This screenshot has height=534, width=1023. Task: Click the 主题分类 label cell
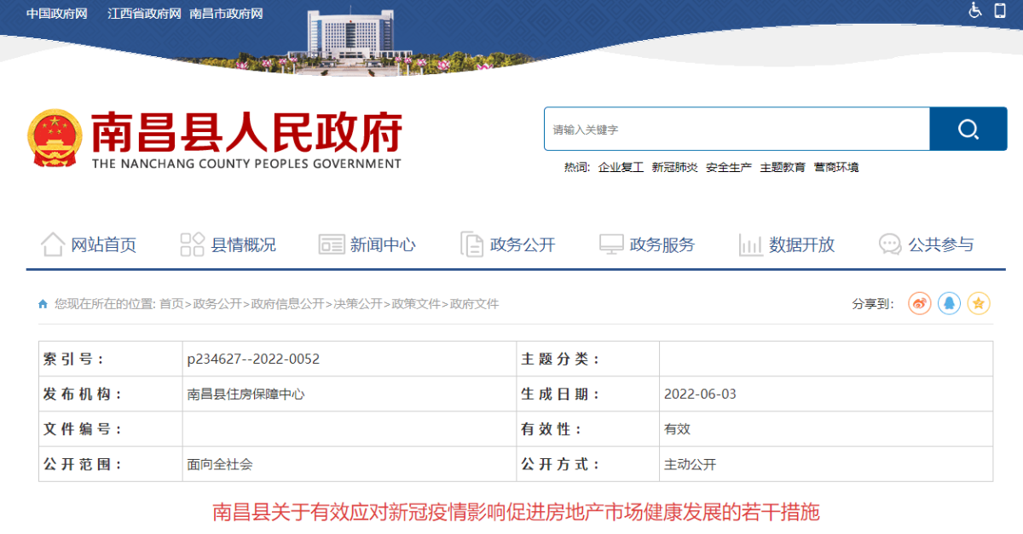tap(588, 359)
